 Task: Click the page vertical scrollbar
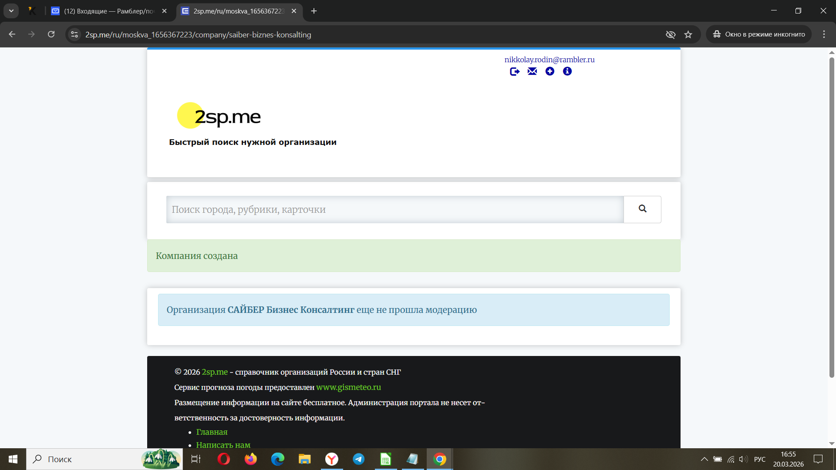click(832, 218)
